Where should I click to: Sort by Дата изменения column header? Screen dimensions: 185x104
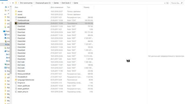pyautogui.click(x=57, y=7)
